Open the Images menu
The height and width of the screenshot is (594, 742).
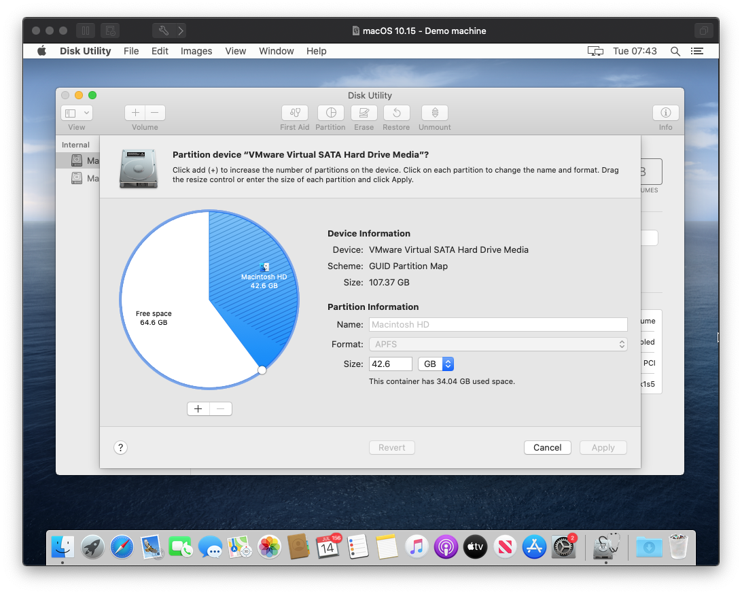point(196,51)
